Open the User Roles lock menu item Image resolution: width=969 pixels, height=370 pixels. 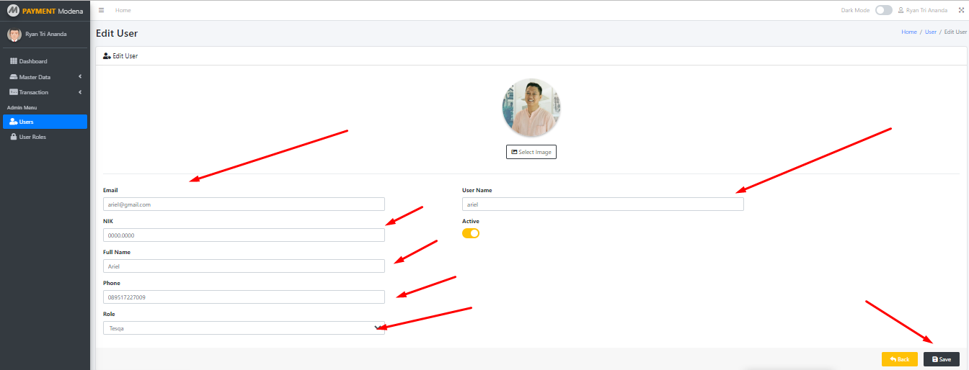pyautogui.click(x=32, y=137)
